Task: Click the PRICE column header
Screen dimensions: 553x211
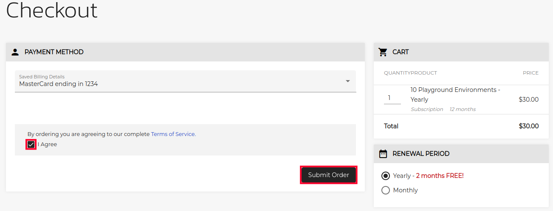Action: pyautogui.click(x=530, y=73)
